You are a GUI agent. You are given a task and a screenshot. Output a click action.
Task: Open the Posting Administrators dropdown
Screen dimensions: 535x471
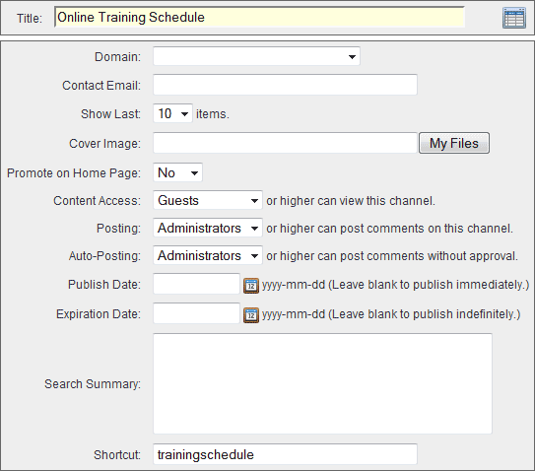click(x=208, y=228)
